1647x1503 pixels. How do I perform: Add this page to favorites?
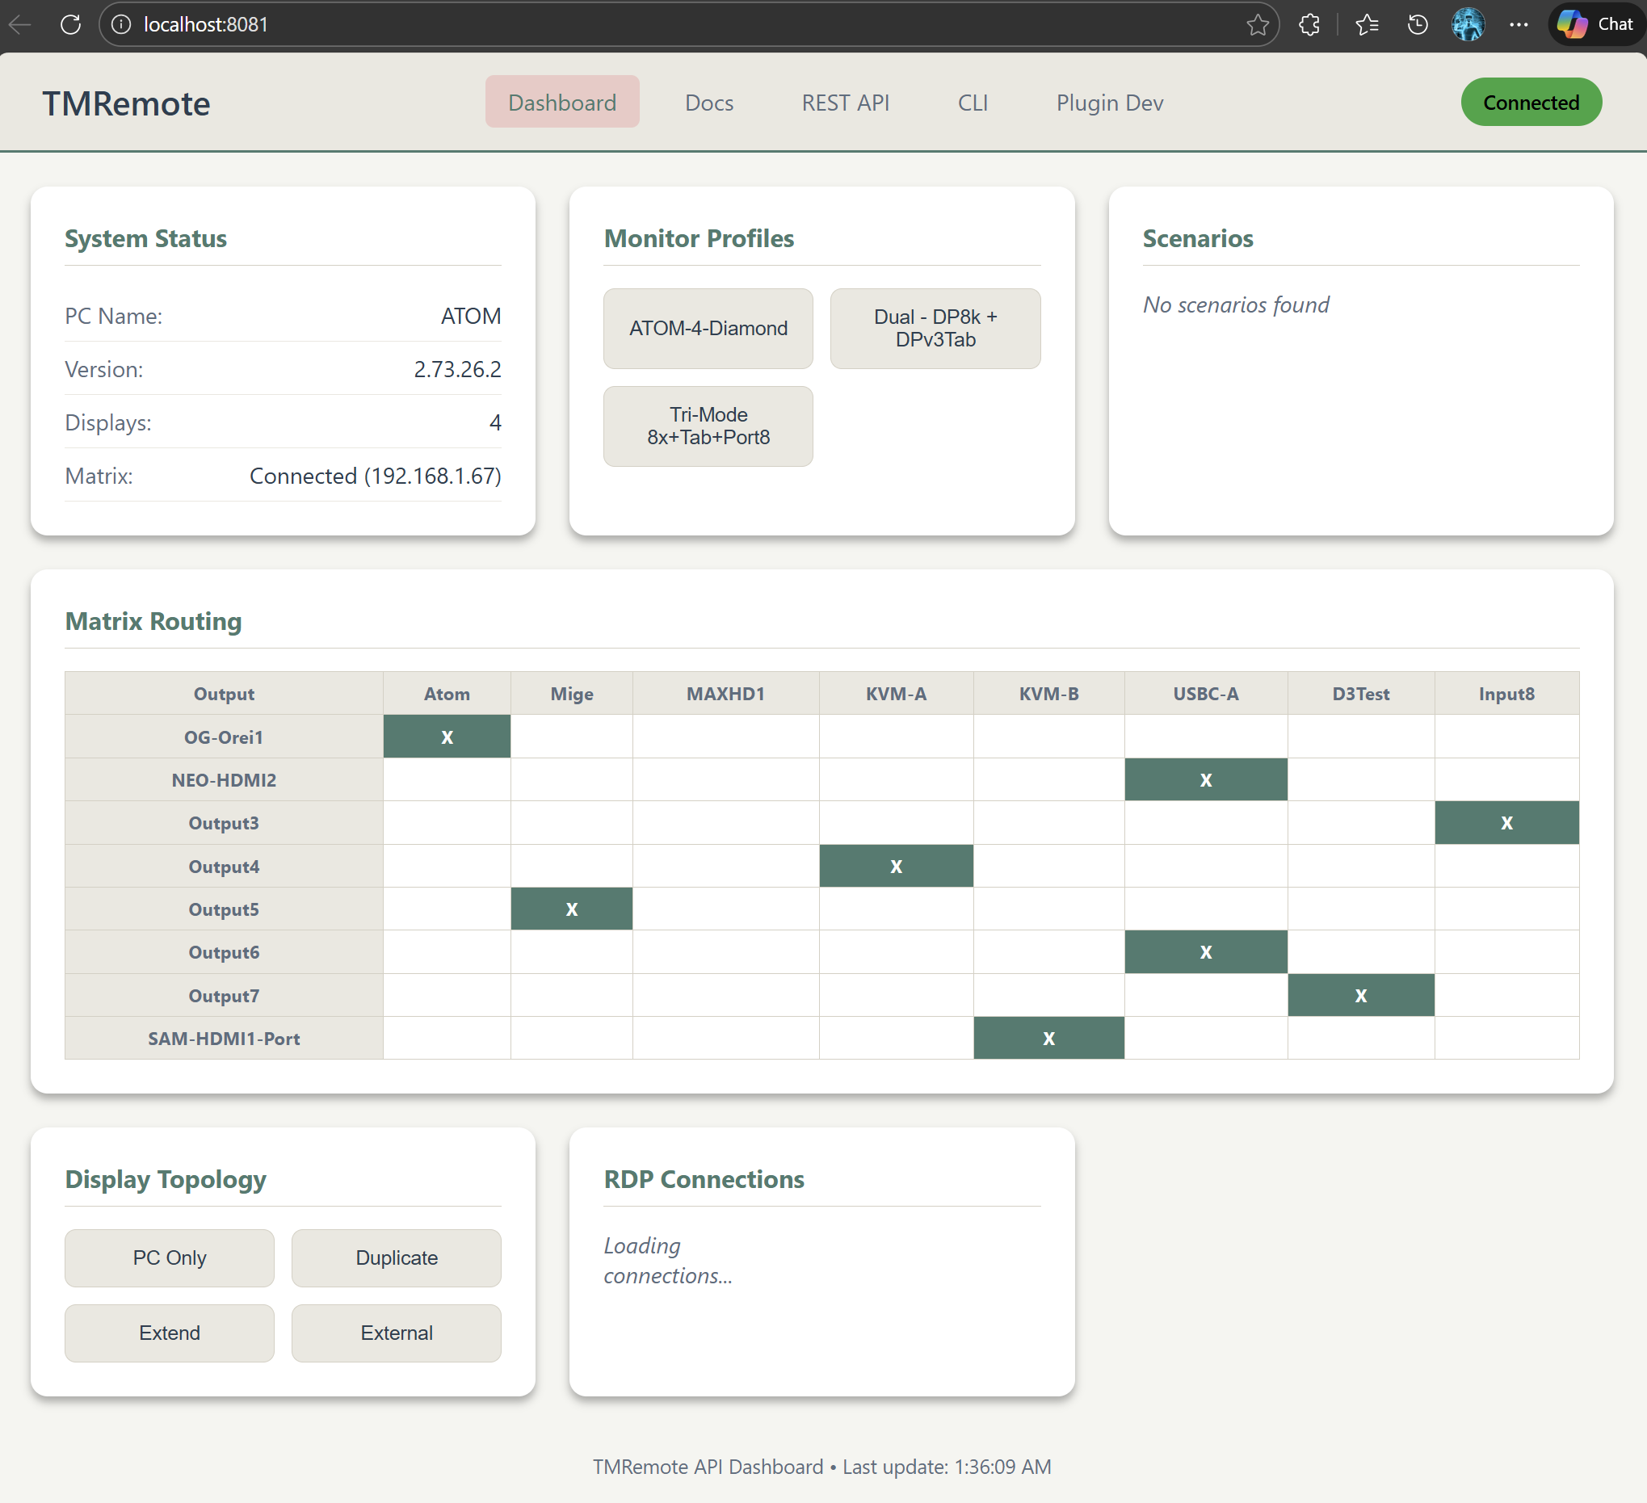(x=1259, y=24)
